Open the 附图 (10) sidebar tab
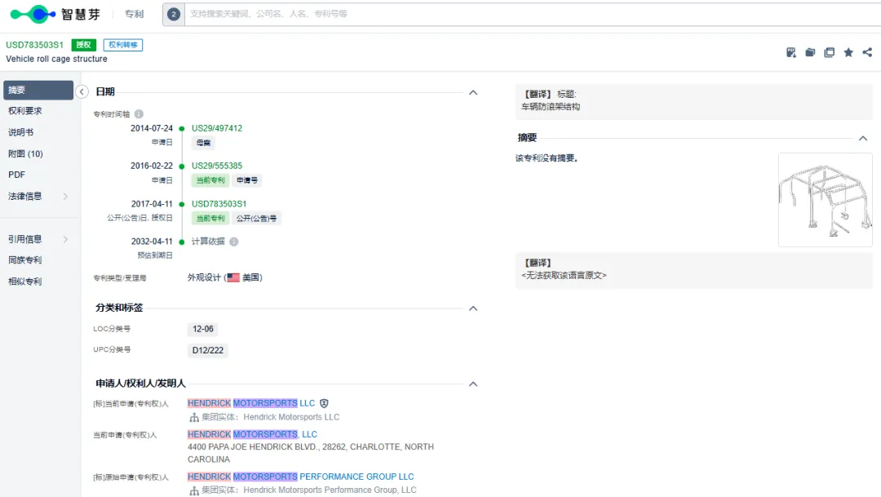 [25, 153]
